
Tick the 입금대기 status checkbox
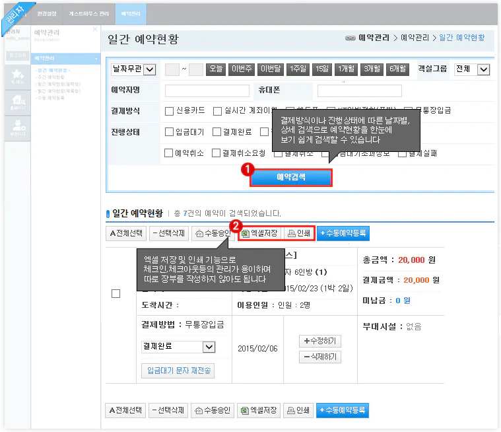(169, 131)
